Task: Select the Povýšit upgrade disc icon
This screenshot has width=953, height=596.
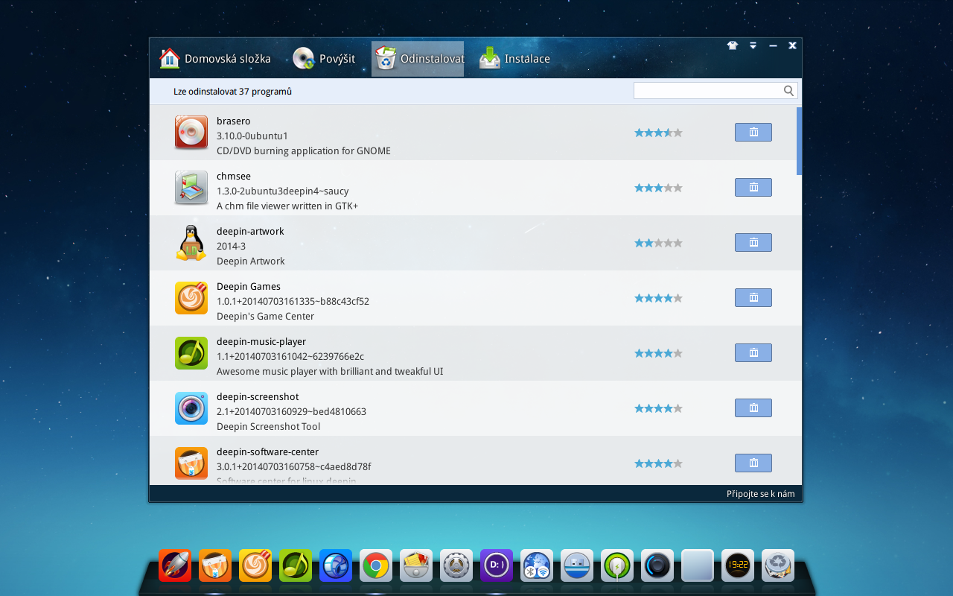Action: coord(302,57)
